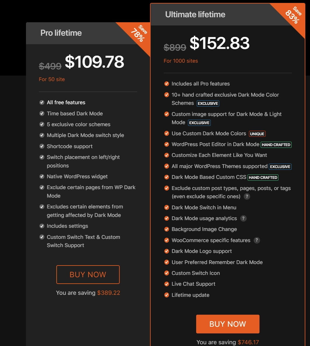
Task: Click the $389.22 savings amount
Action: [109, 293]
